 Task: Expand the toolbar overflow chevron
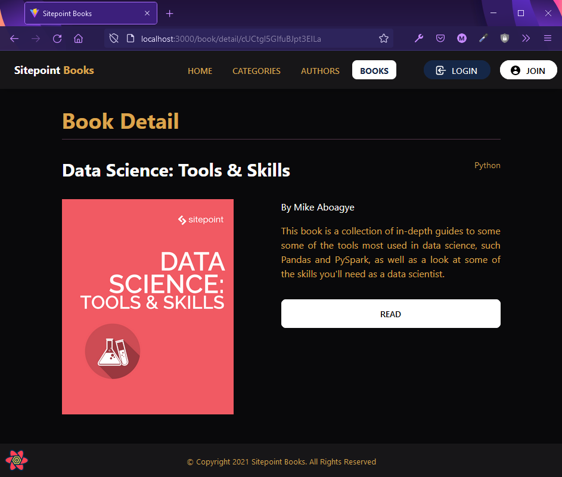click(526, 38)
